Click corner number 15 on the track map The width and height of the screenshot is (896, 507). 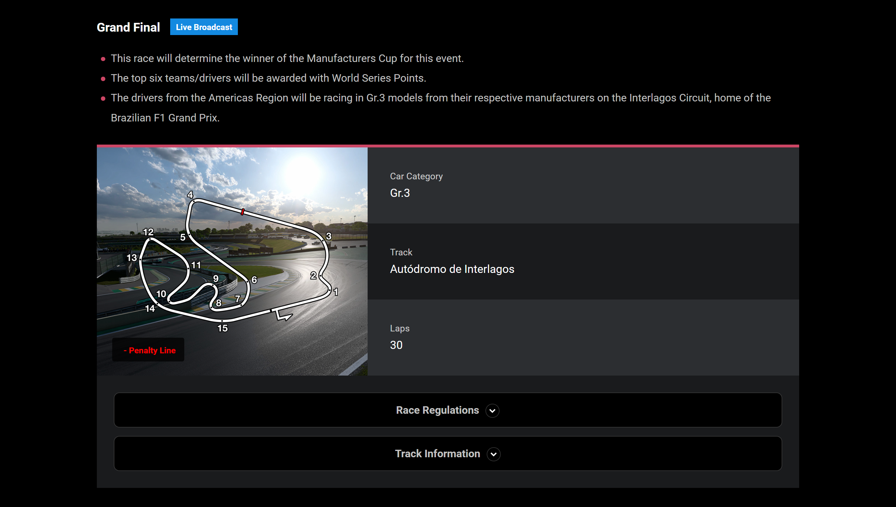pyautogui.click(x=223, y=328)
